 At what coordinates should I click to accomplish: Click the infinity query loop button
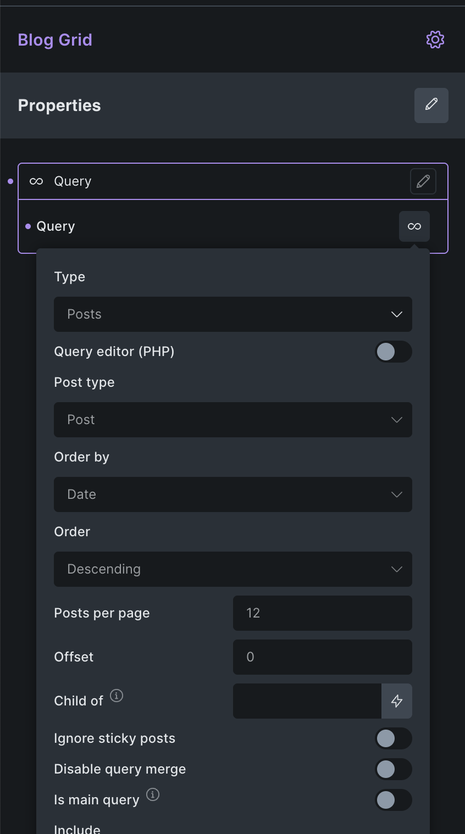tap(414, 226)
